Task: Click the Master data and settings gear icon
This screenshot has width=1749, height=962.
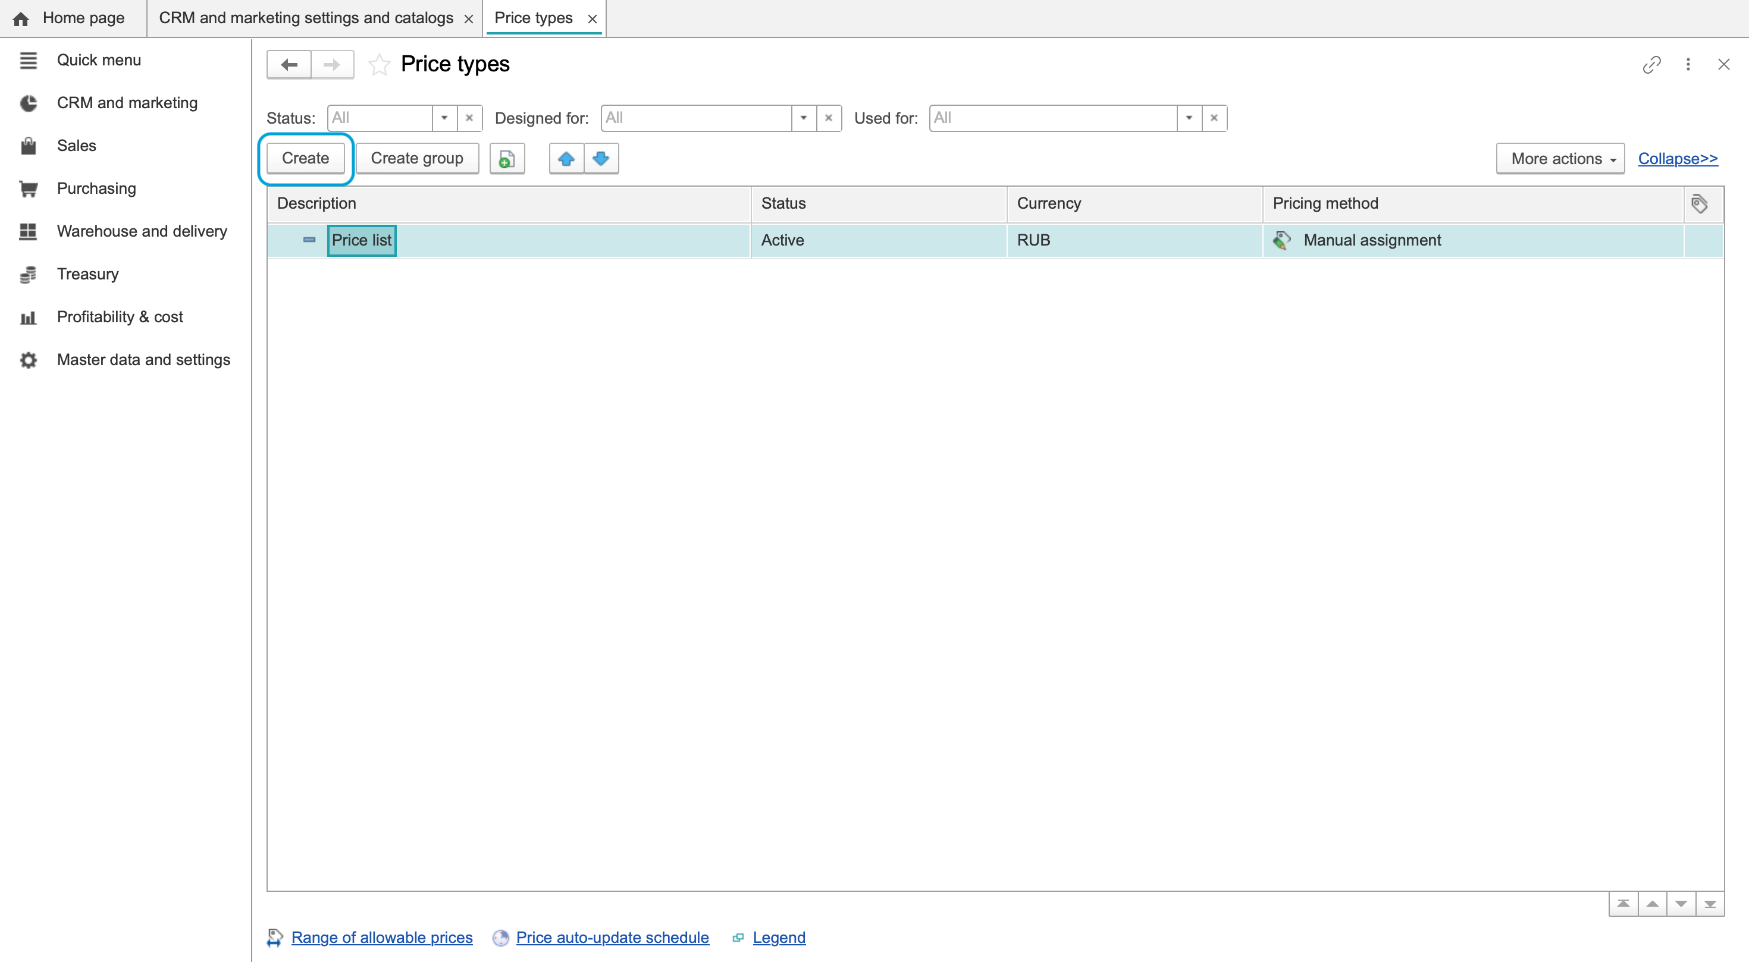Action: 28,360
